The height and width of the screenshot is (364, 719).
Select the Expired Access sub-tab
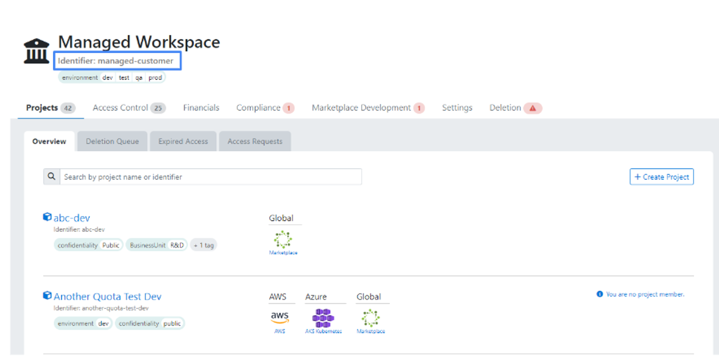point(183,141)
